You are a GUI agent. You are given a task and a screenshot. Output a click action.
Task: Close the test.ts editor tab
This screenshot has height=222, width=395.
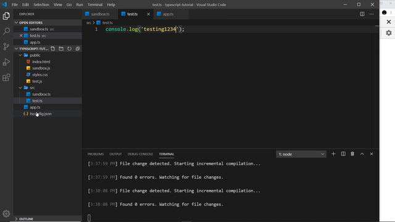148,14
